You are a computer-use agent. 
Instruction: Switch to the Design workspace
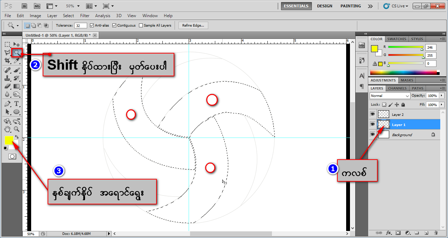tap(324, 6)
